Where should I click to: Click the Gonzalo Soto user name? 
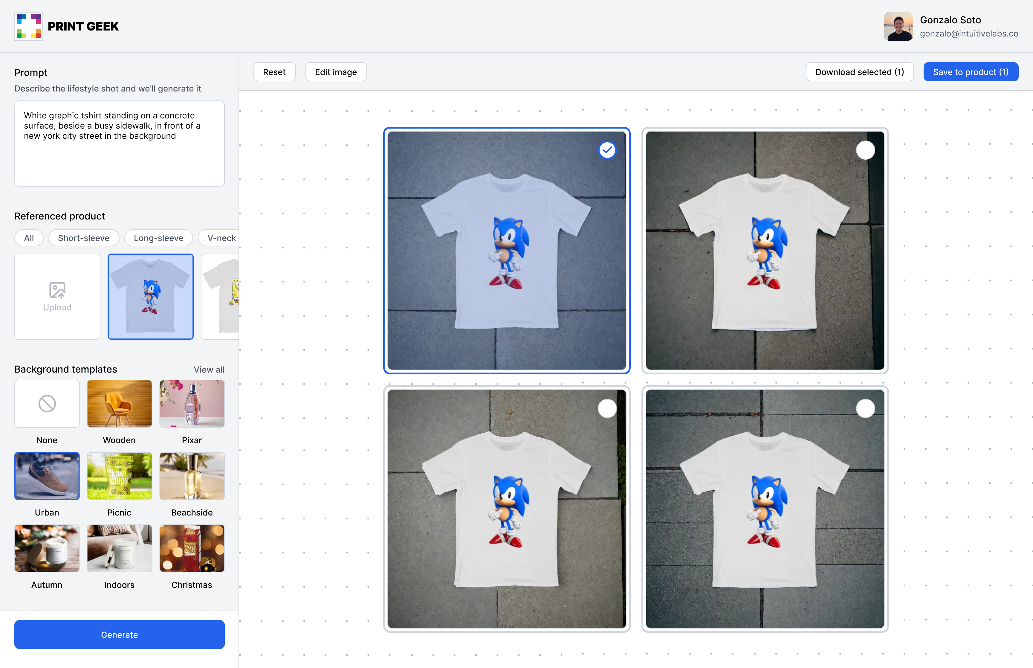tap(950, 20)
